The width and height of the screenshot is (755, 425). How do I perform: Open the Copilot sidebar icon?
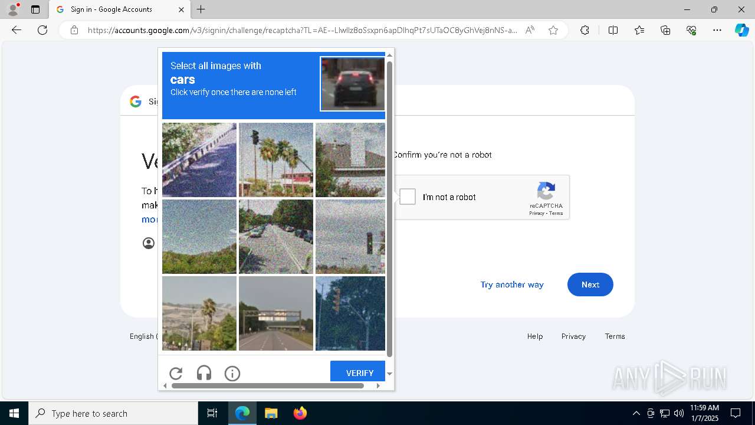click(742, 30)
